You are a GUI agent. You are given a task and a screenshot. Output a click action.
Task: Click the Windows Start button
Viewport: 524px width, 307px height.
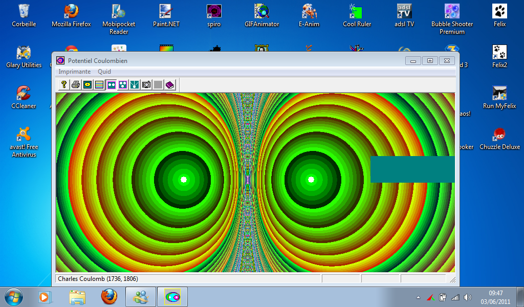pyautogui.click(x=13, y=297)
